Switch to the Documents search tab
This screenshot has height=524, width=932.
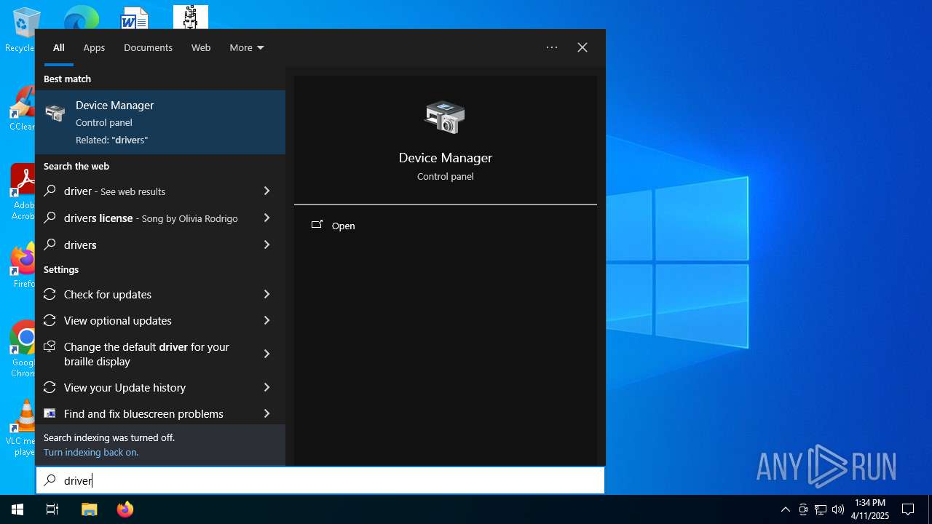tap(148, 47)
